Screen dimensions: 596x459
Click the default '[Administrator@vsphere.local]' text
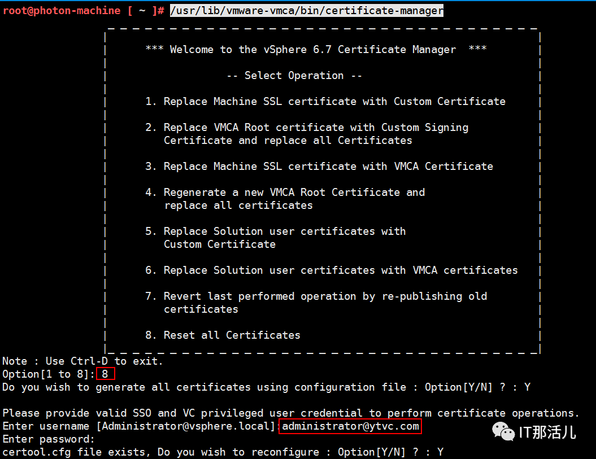coord(186,426)
